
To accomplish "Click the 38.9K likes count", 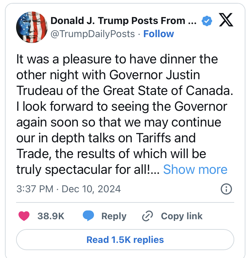I will pyautogui.click(x=51, y=216).
